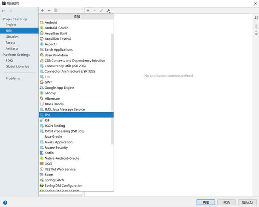
Task: Open SDKs under Platform Settings
Action: tap(9, 60)
